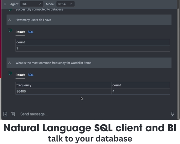
Task: Expand the Model GPT-4 dropdown
Action: point(65,4)
